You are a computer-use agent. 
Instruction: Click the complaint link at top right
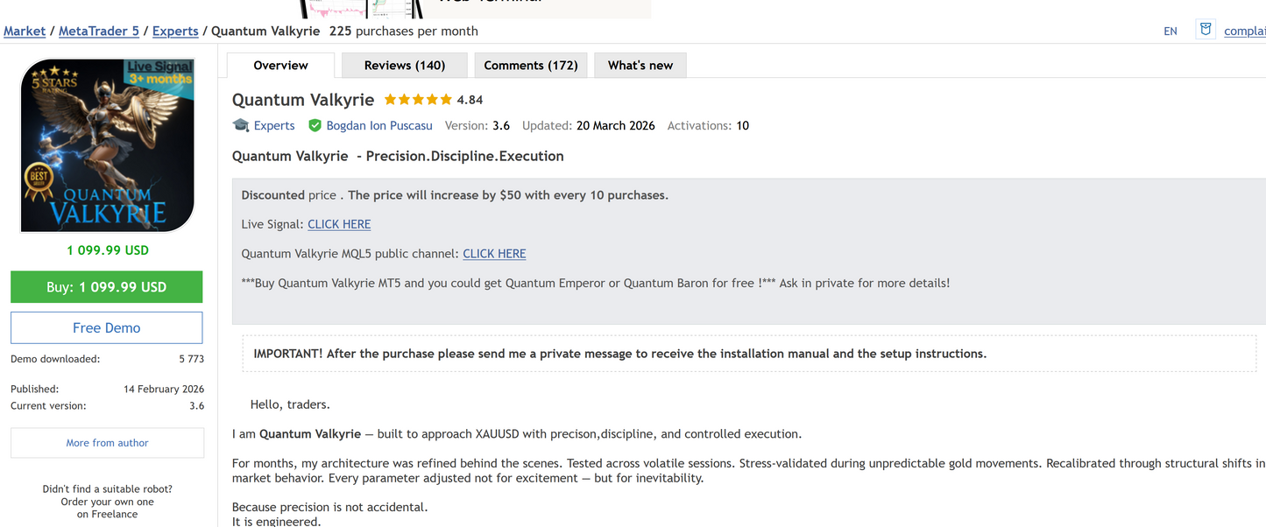click(1244, 31)
